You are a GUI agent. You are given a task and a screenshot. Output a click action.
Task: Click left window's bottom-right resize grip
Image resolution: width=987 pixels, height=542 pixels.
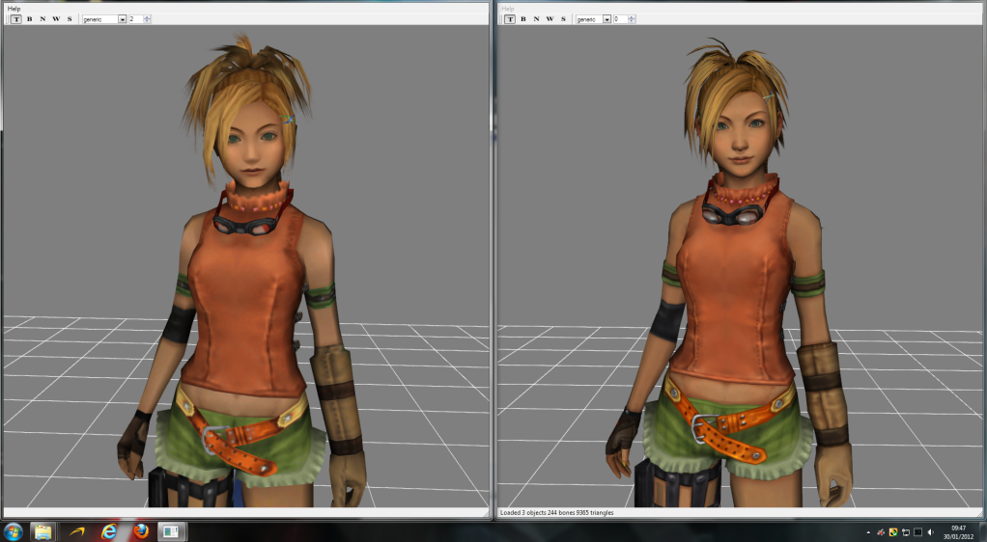(x=486, y=514)
